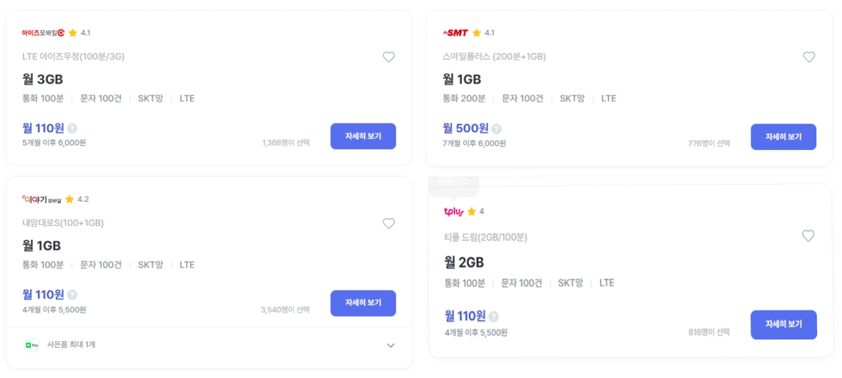The height and width of the screenshot is (378, 842).
Task: Select 자세히 보기 on 내맘대로S plan
Action: tap(363, 303)
